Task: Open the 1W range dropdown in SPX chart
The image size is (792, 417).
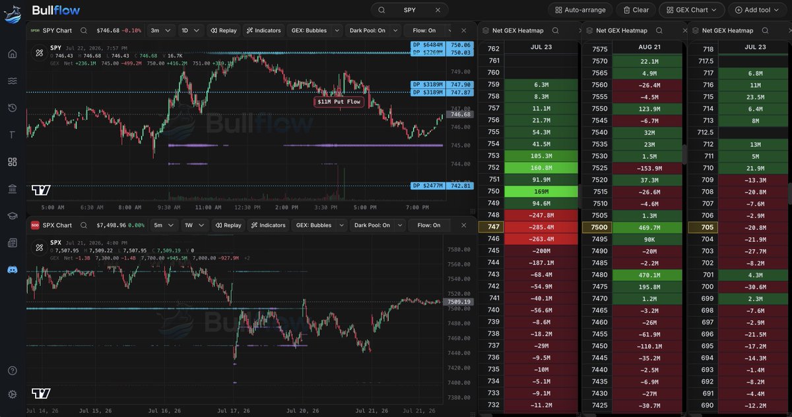Action: [194, 225]
